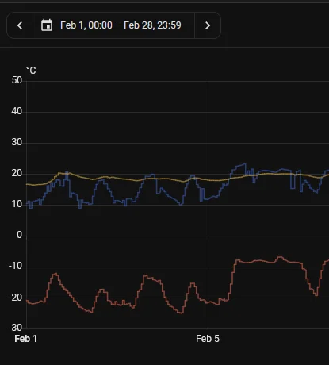Open the calendar date picker icon
The width and height of the screenshot is (329, 365).
47,25
